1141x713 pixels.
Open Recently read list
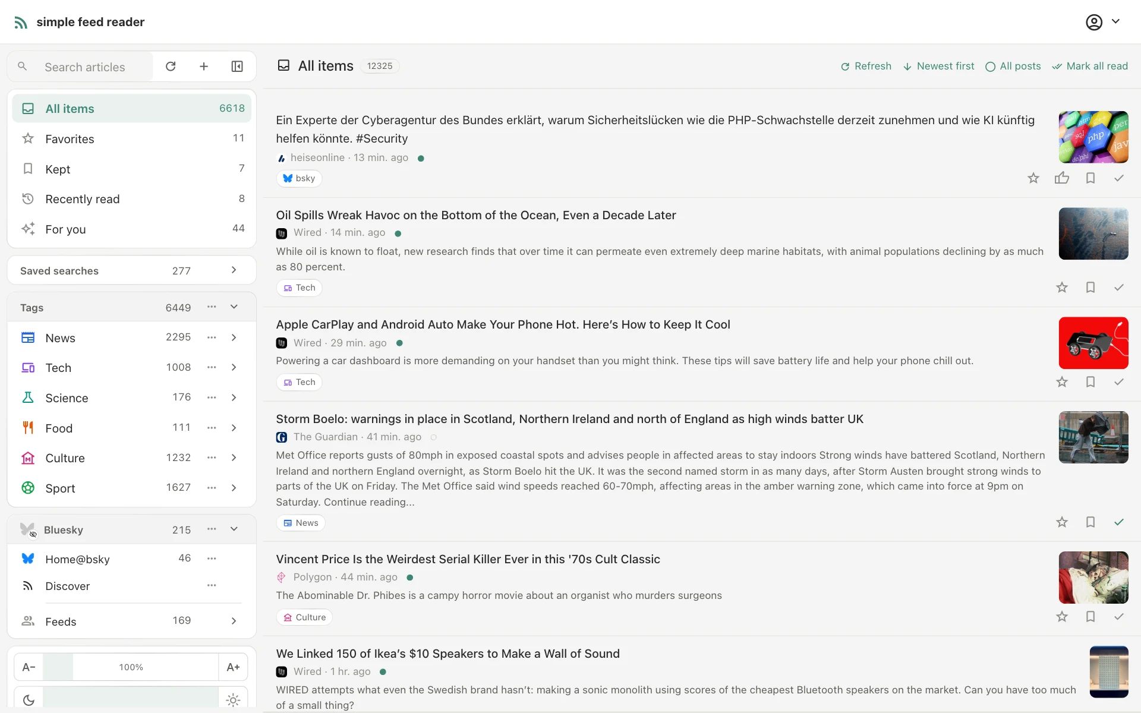(x=131, y=199)
